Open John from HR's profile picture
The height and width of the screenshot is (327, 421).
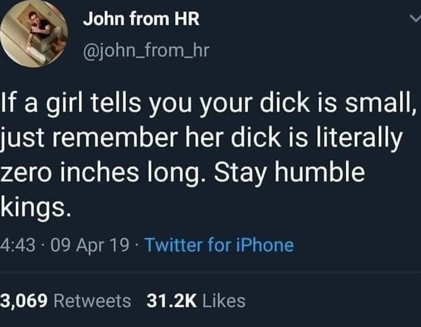coord(34,34)
